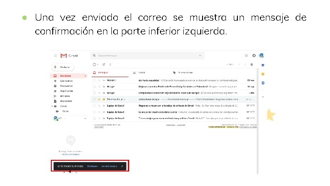Unstar the starred Forwarded message email
Screen dimensions: 330x186
pos(99,99)
